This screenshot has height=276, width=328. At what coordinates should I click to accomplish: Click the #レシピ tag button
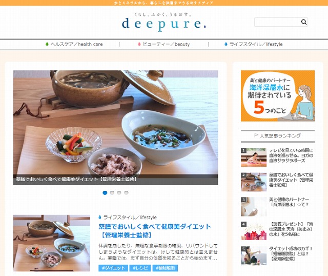[x=140, y=268]
